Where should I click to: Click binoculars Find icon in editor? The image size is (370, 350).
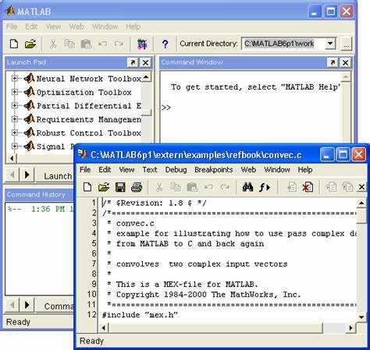pyautogui.click(x=247, y=187)
